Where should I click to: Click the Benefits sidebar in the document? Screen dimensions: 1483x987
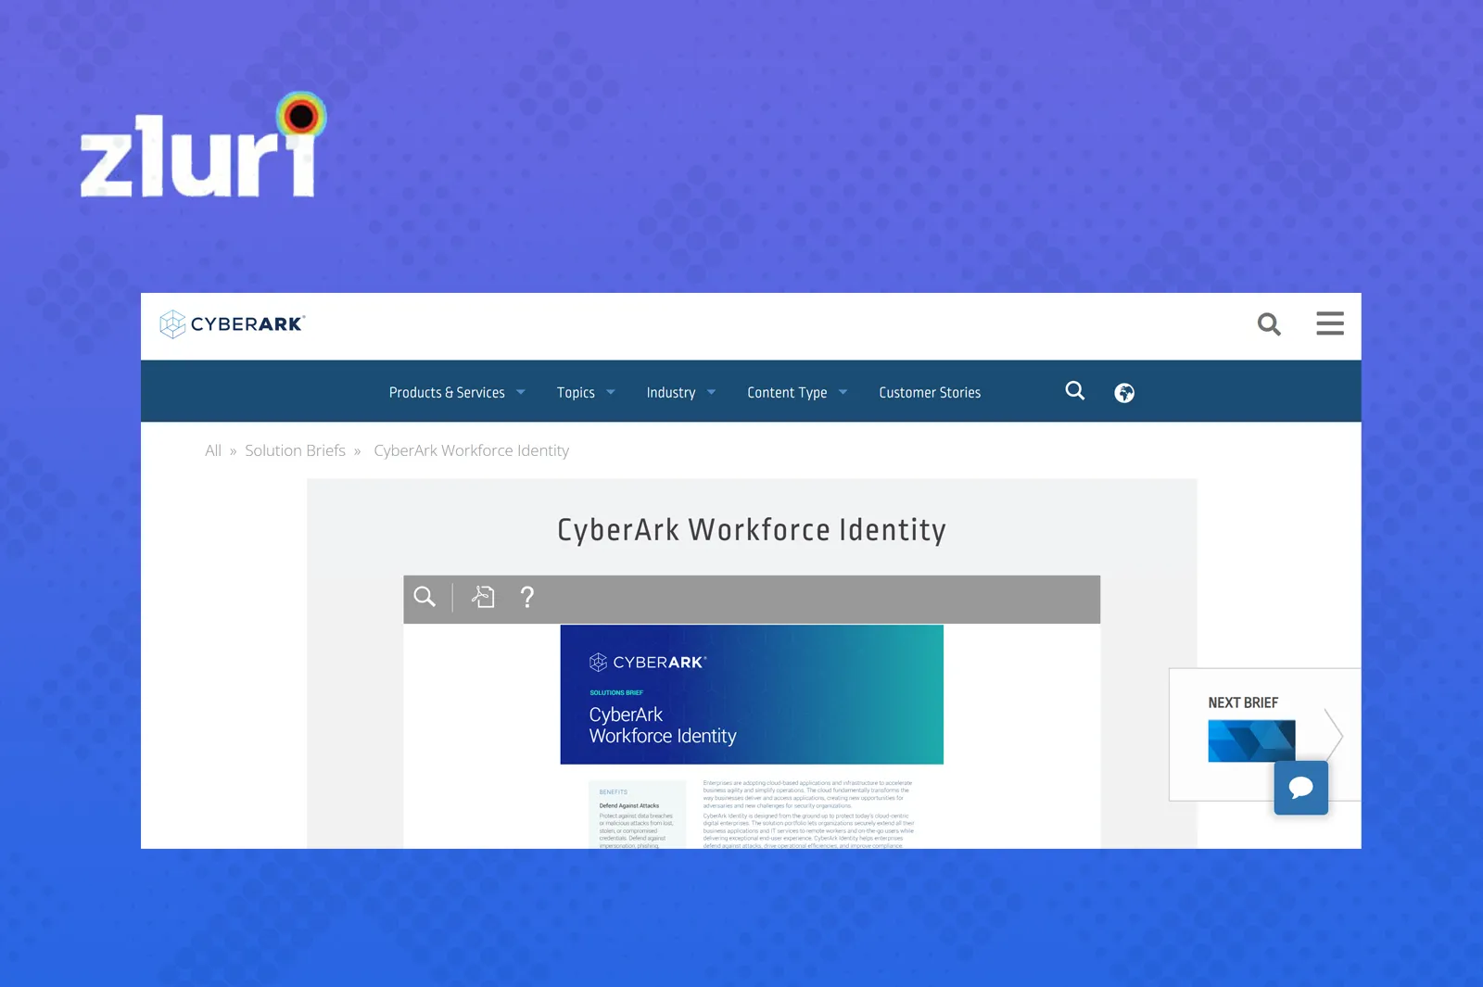point(637,815)
